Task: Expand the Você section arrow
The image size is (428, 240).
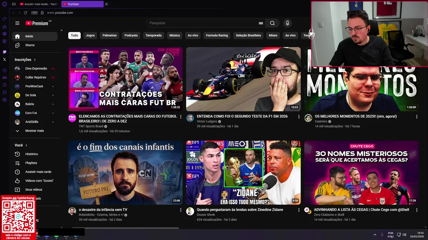Action: (26, 145)
